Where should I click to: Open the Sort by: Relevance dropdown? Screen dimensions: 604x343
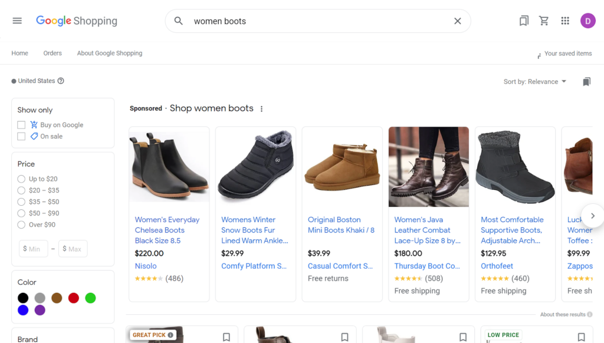[x=534, y=81]
